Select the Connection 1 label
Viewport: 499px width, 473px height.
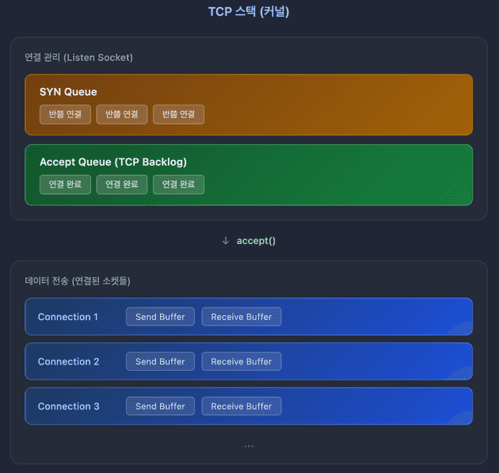pyautogui.click(x=68, y=317)
